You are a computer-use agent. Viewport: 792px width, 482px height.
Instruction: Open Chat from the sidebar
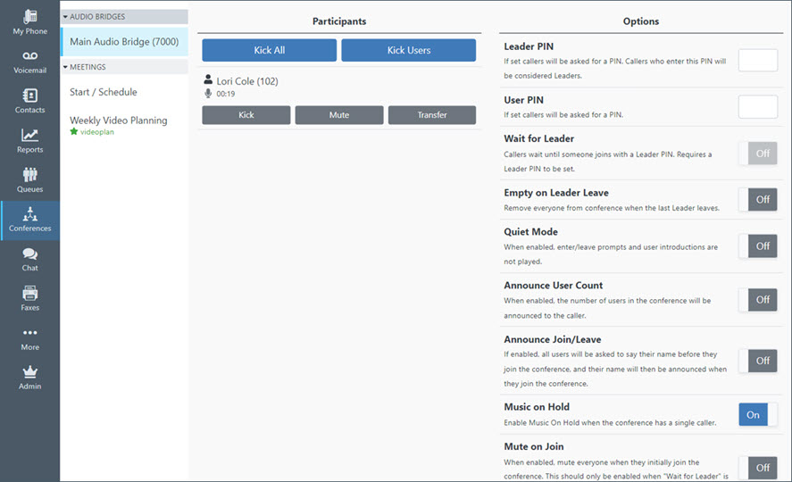click(29, 260)
